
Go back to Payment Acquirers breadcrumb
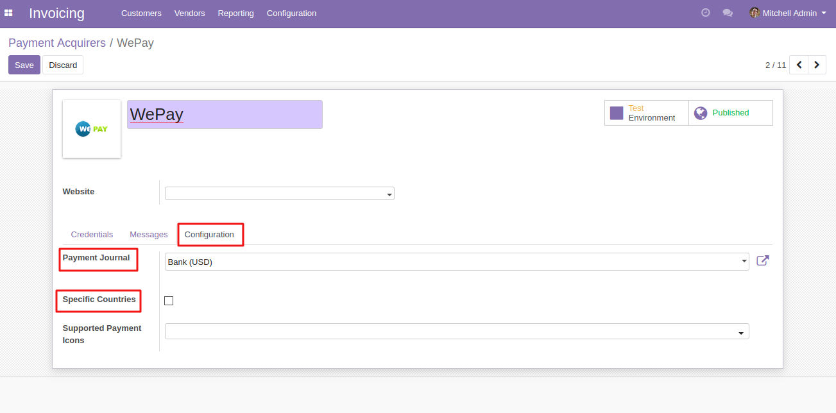(x=57, y=43)
